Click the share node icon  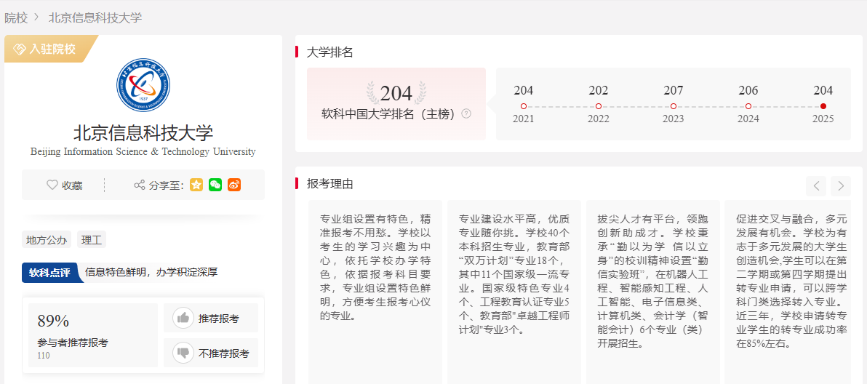(140, 185)
